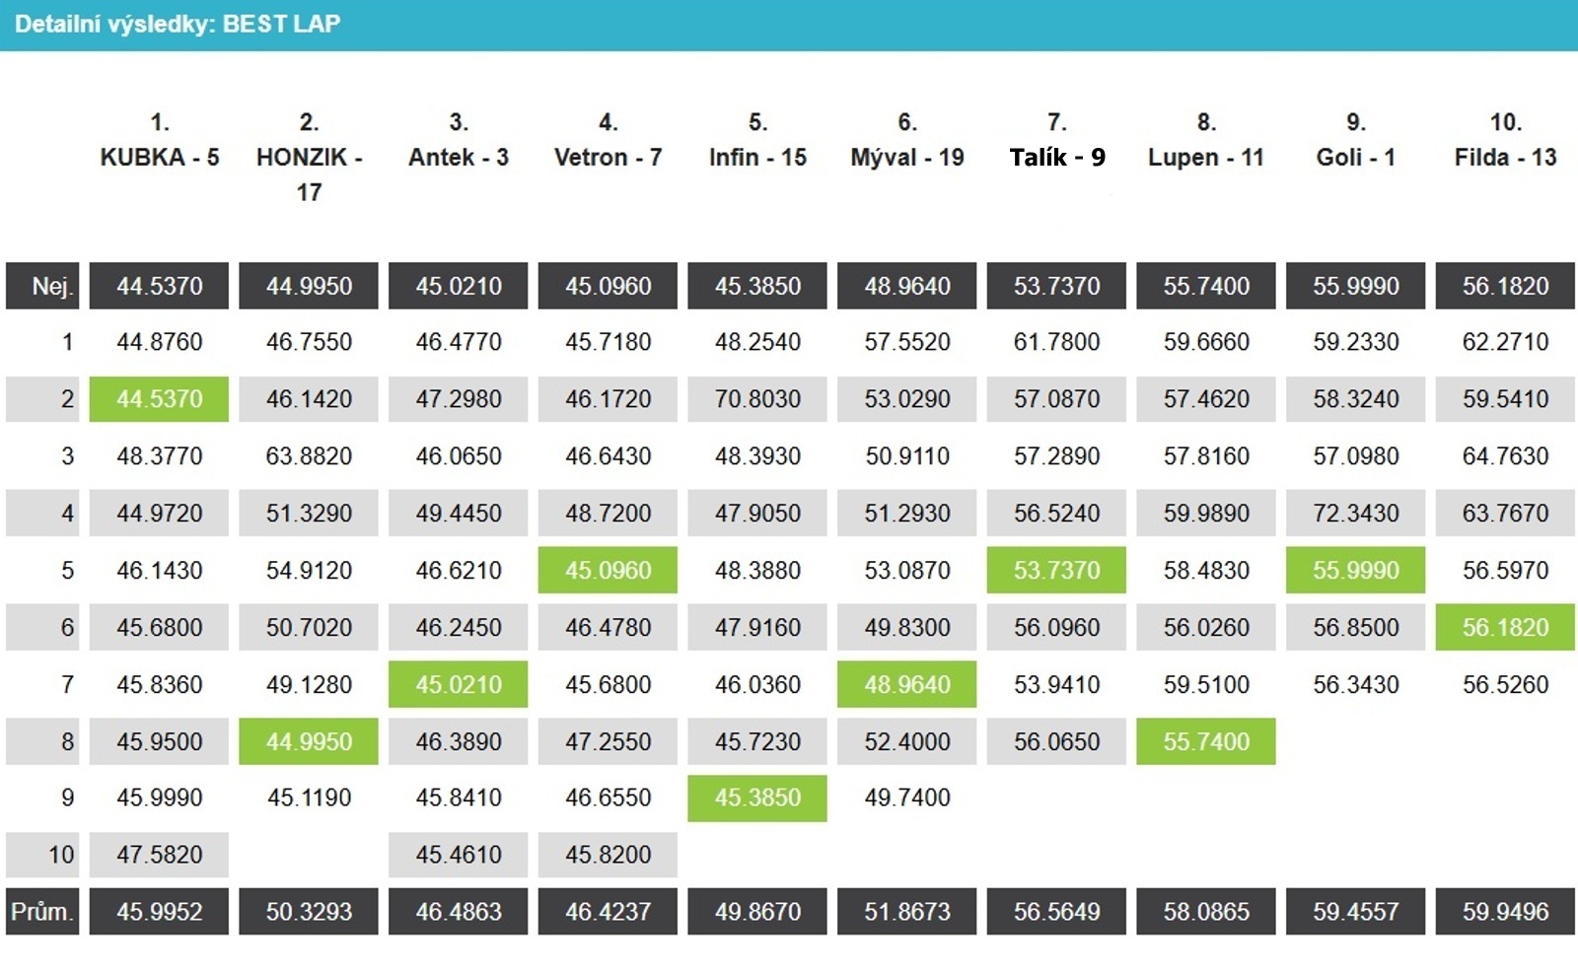Screen dimensions: 1578x970
Task: Click green cell 45.0960 in lap 5
Action: 608,570
